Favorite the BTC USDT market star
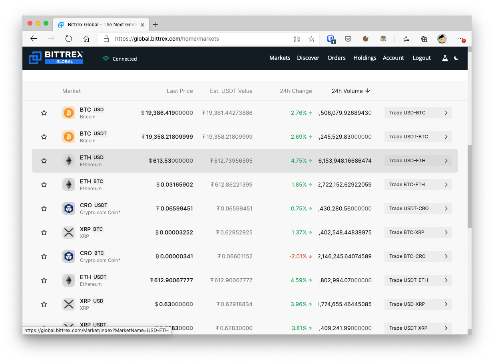The image size is (494, 364). point(44,137)
